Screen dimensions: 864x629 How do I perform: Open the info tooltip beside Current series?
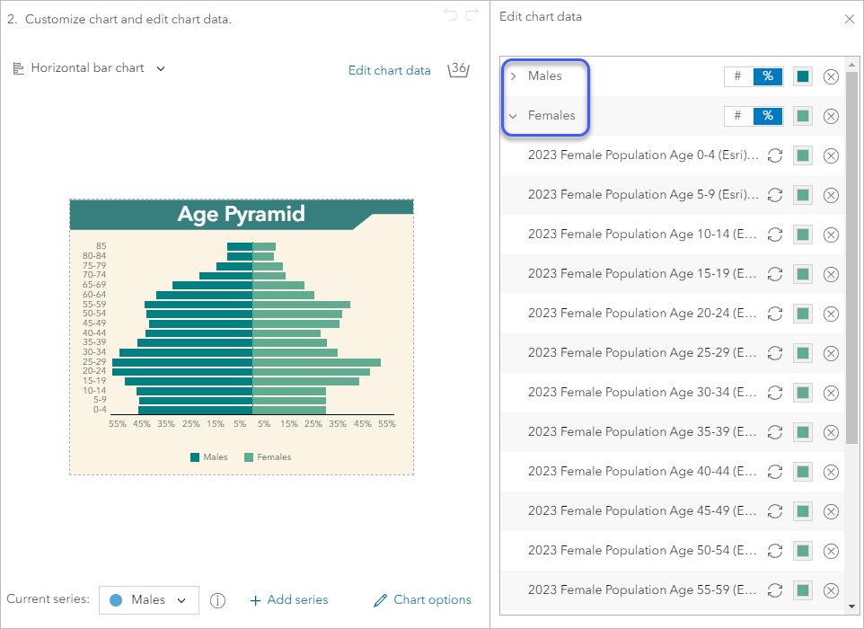click(217, 600)
